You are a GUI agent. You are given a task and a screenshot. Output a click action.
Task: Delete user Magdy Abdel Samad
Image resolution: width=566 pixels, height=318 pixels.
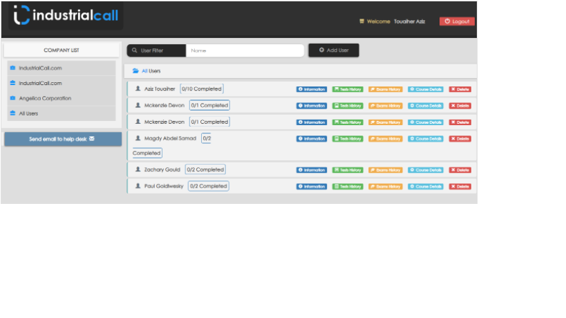pyautogui.click(x=460, y=138)
